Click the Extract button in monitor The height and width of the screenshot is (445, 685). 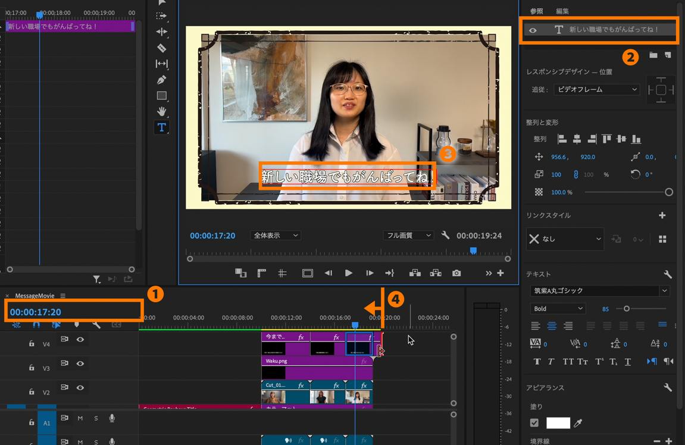(x=436, y=273)
